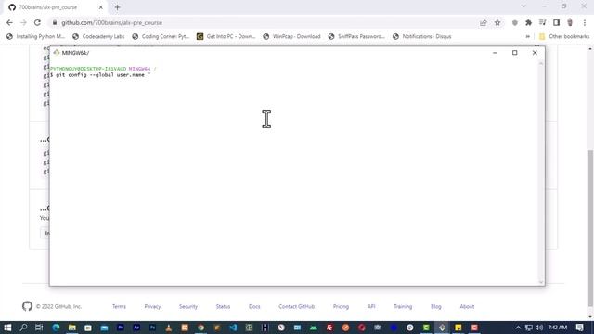The image size is (594, 334).
Task: Open the SniffPass Password... bookmark
Action: pos(356,36)
